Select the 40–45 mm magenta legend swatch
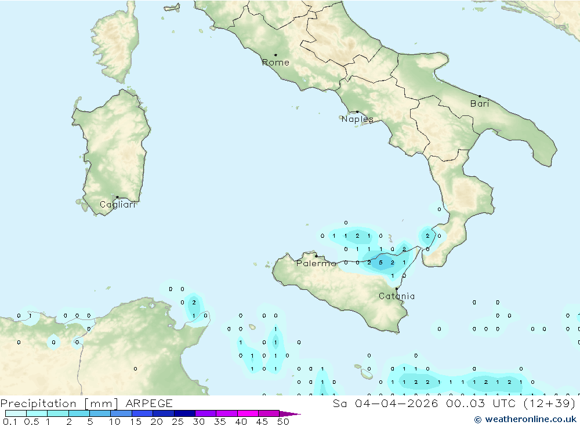The image size is (580, 425). coord(248,413)
